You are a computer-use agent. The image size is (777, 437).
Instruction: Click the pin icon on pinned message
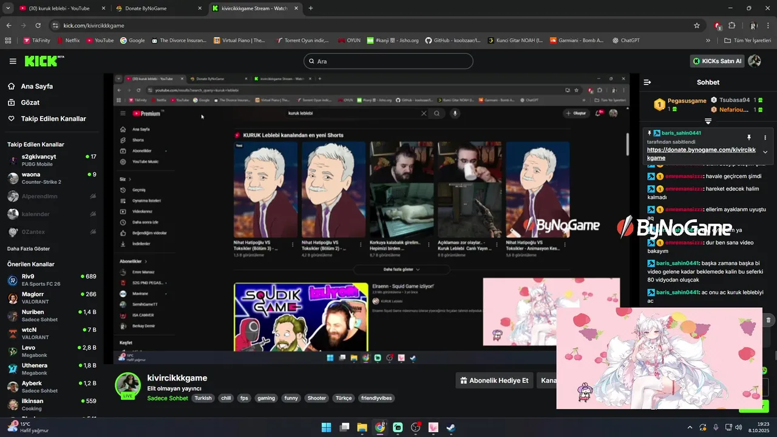(x=748, y=138)
